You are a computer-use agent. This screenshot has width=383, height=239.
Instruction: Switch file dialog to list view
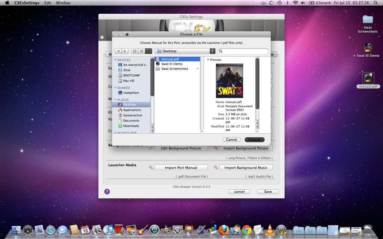click(141, 51)
